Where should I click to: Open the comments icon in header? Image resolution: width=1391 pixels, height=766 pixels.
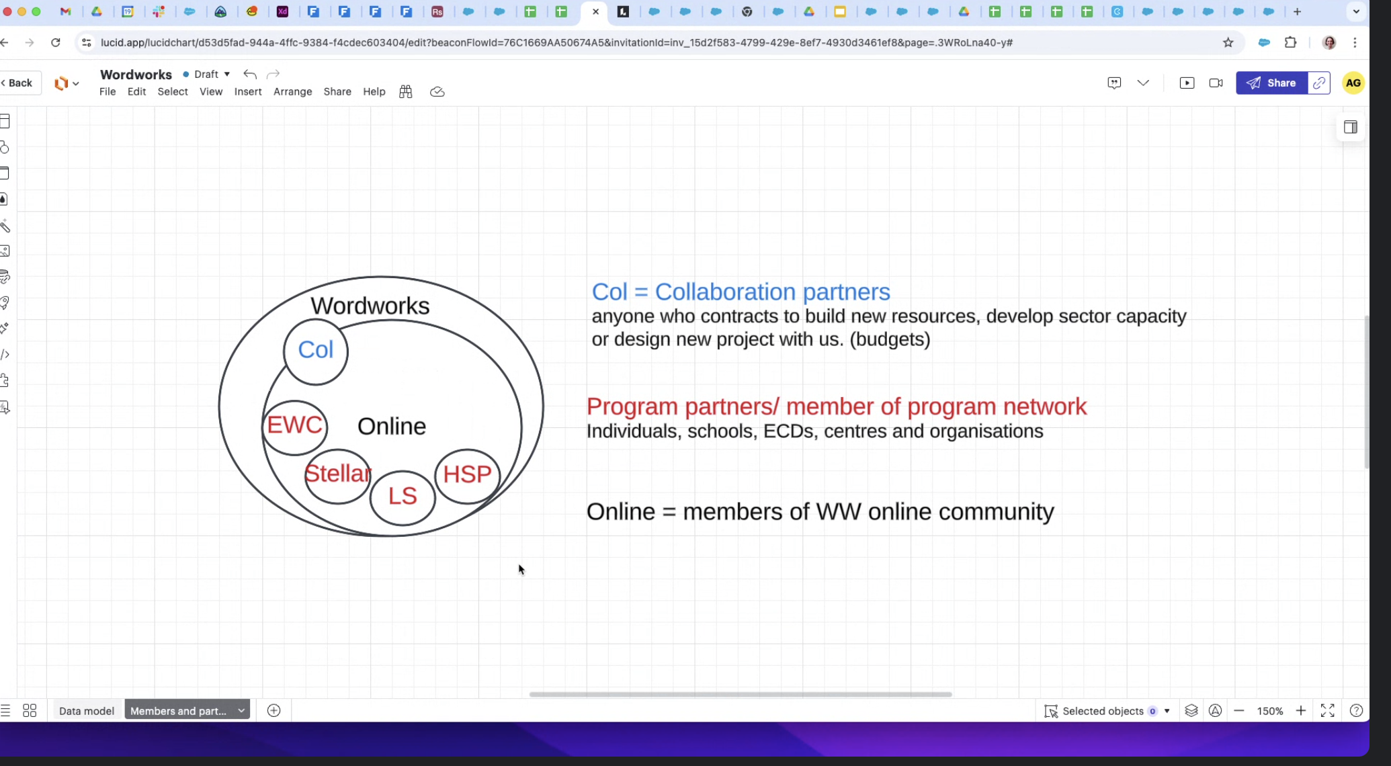pyautogui.click(x=1114, y=83)
